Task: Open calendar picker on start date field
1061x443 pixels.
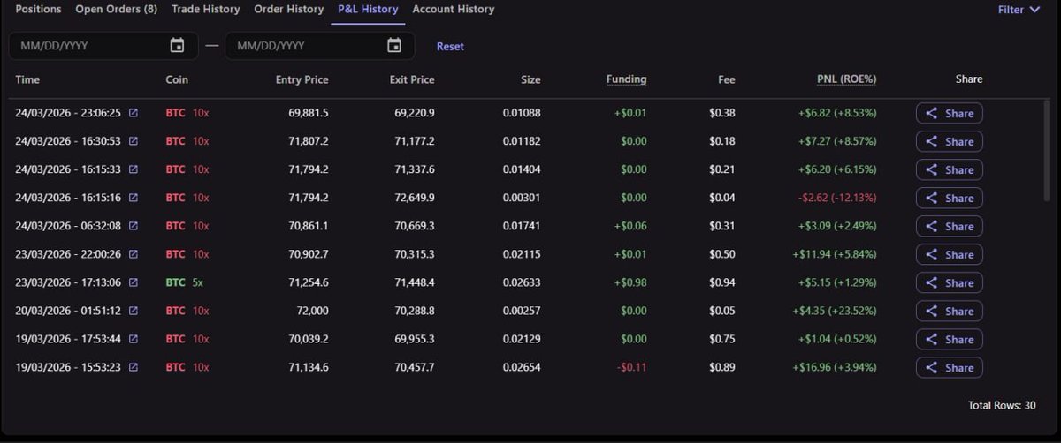Action: coord(177,45)
